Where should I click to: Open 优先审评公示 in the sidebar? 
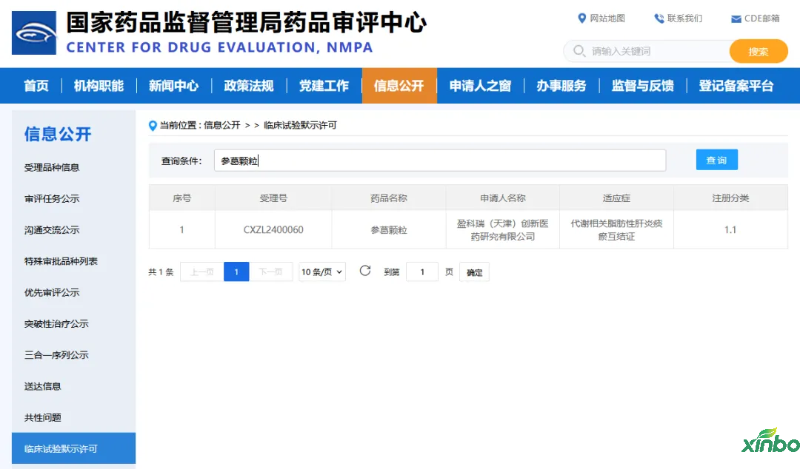coord(52,293)
